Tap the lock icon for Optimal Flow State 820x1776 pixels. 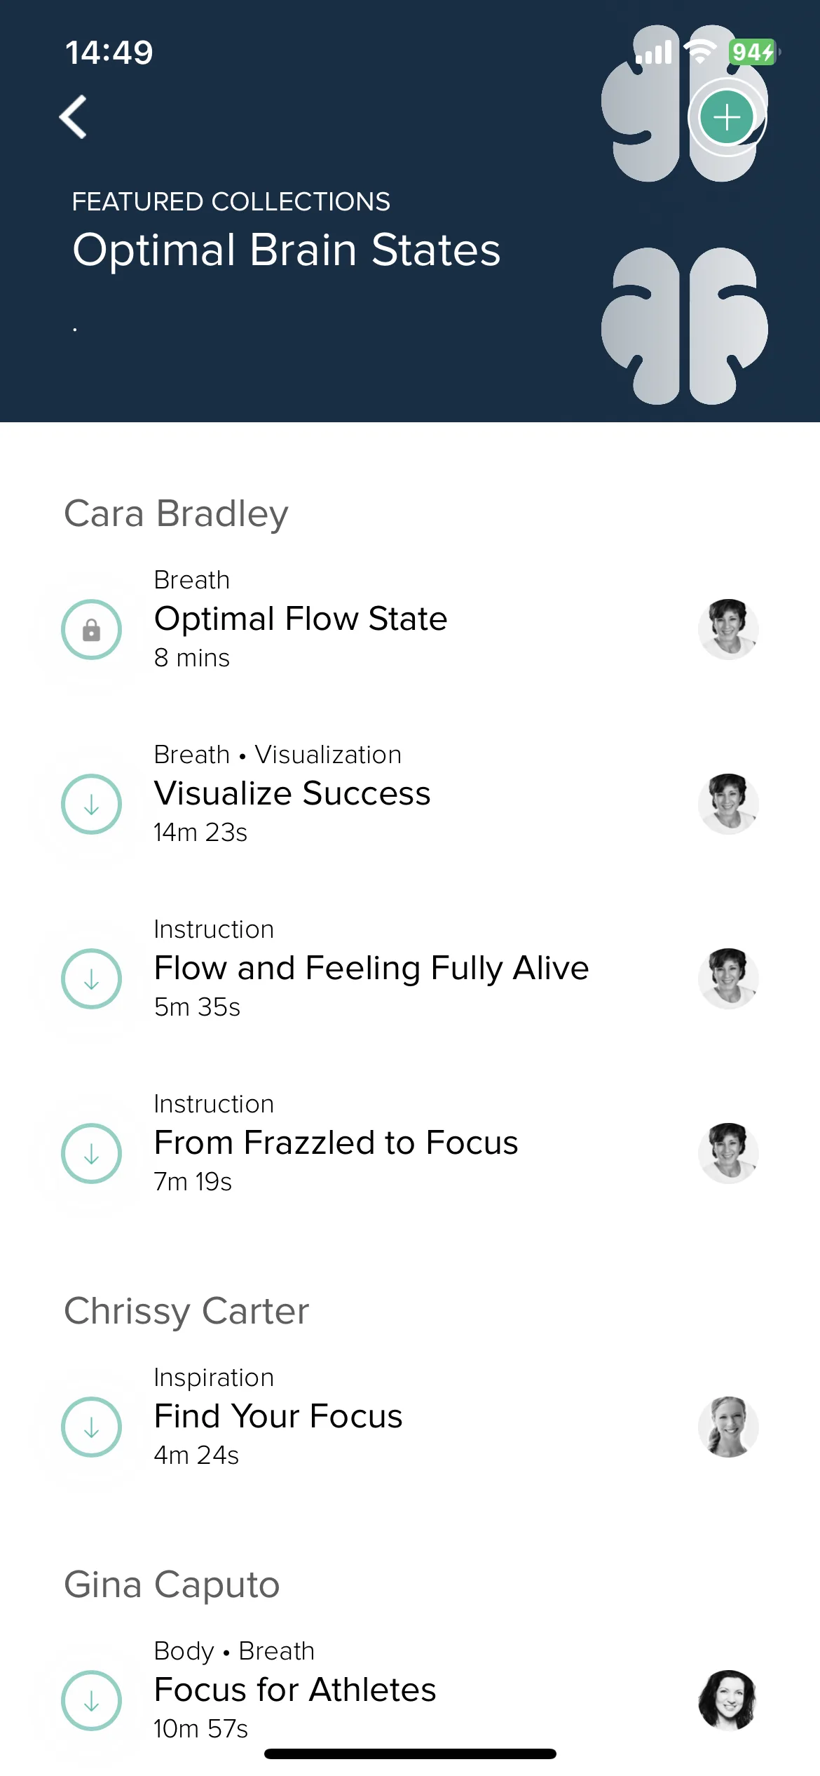92,630
